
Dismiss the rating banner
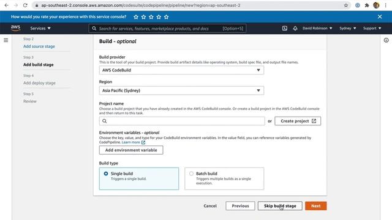(x=380, y=16)
